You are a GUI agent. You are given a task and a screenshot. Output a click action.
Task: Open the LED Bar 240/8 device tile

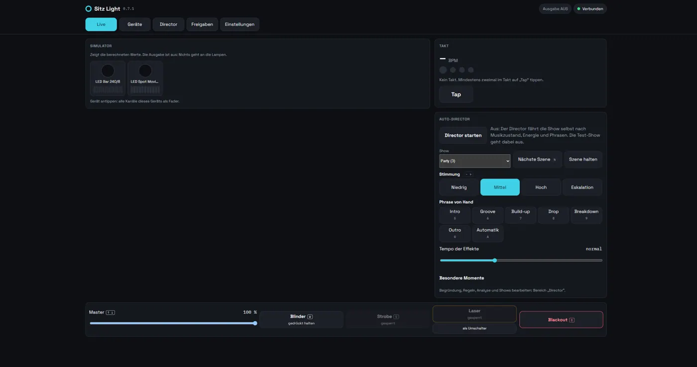(x=108, y=78)
